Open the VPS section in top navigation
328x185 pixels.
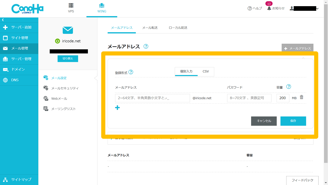[71, 8]
